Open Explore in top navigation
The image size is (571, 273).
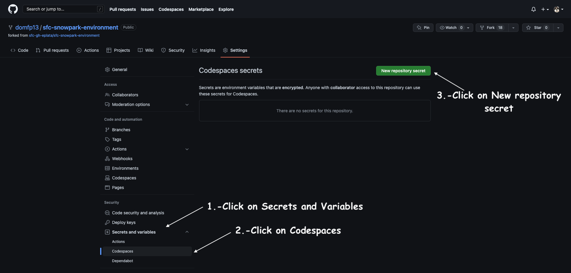pos(226,9)
